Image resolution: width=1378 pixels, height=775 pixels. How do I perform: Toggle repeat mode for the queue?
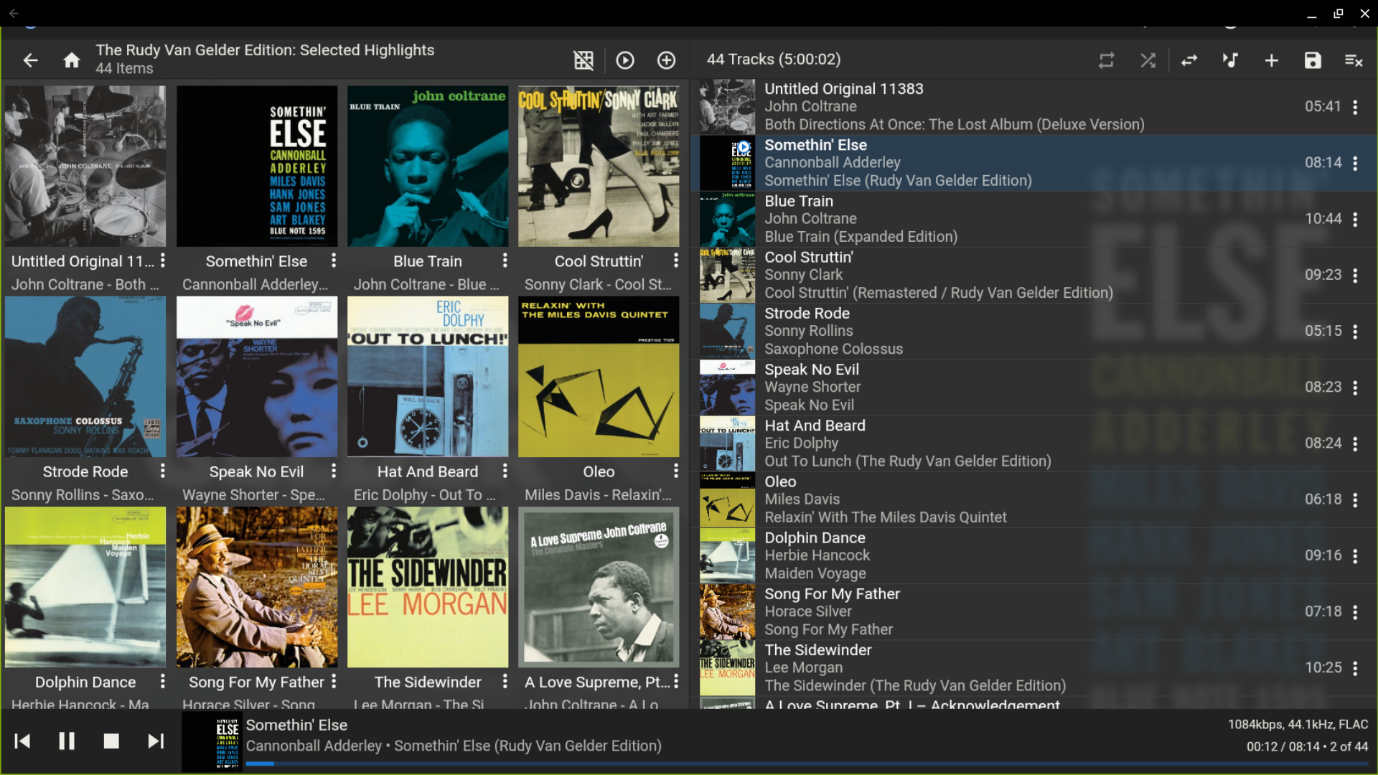(1107, 60)
